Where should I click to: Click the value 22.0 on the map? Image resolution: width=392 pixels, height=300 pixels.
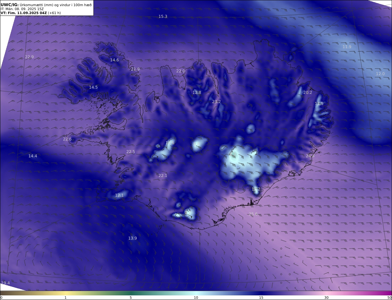[x=181, y=71]
